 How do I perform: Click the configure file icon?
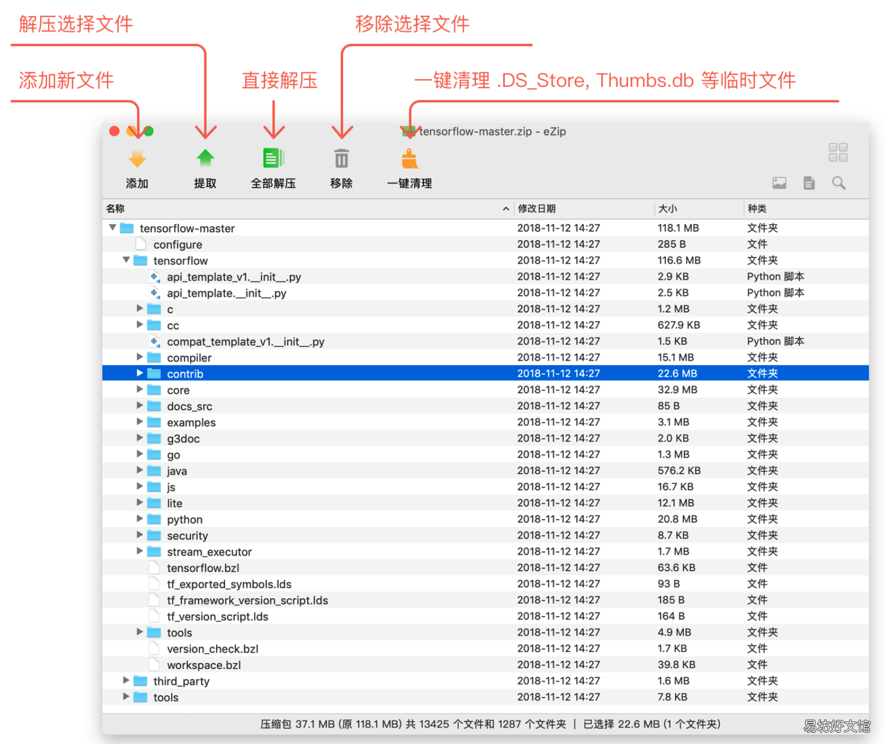pyautogui.click(x=141, y=244)
